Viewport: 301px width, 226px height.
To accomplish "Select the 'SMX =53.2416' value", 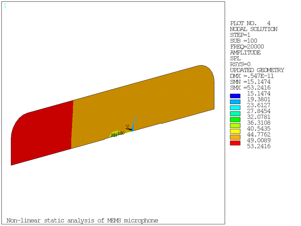I will pos(250,88).
